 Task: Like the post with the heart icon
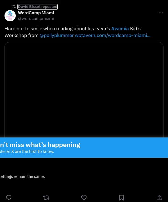[x=84, y=198]
